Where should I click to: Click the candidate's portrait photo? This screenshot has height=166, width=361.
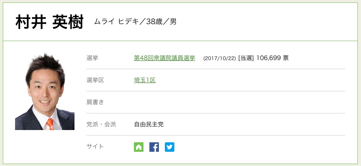[x=45, y=91]
